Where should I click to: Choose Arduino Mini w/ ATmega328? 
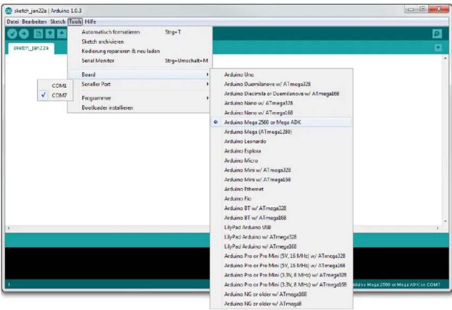(281, 170)
